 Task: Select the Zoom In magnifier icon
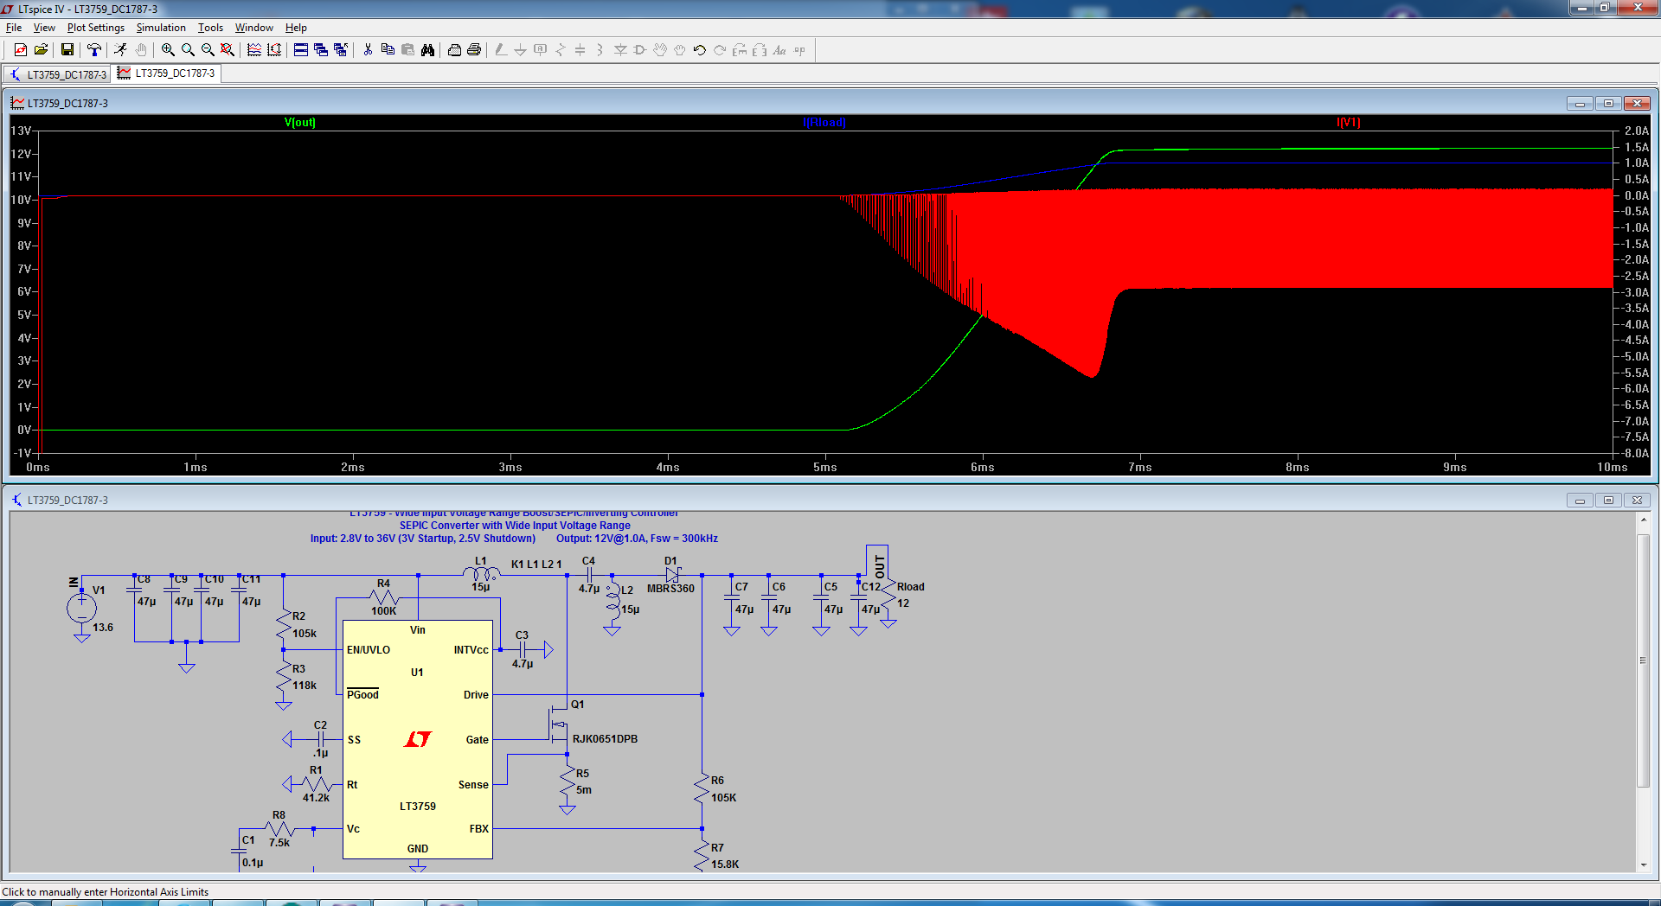pyautogui.click(x=168, y=50)
